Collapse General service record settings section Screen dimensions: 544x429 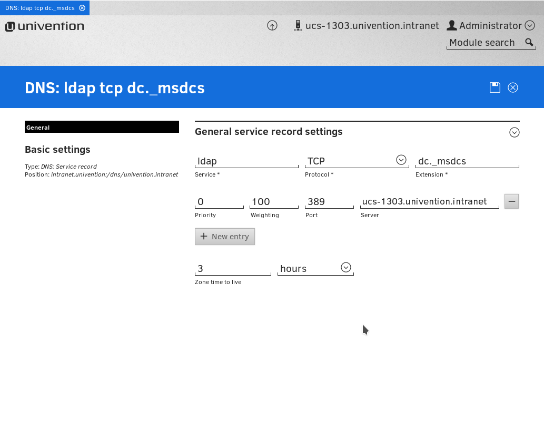515,132
